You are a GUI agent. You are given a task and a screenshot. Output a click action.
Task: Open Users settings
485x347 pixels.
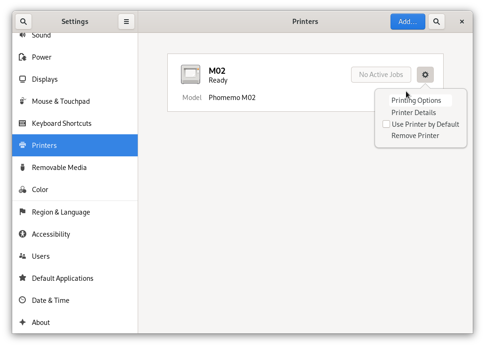pyautogui.click(x=75, y=256)
